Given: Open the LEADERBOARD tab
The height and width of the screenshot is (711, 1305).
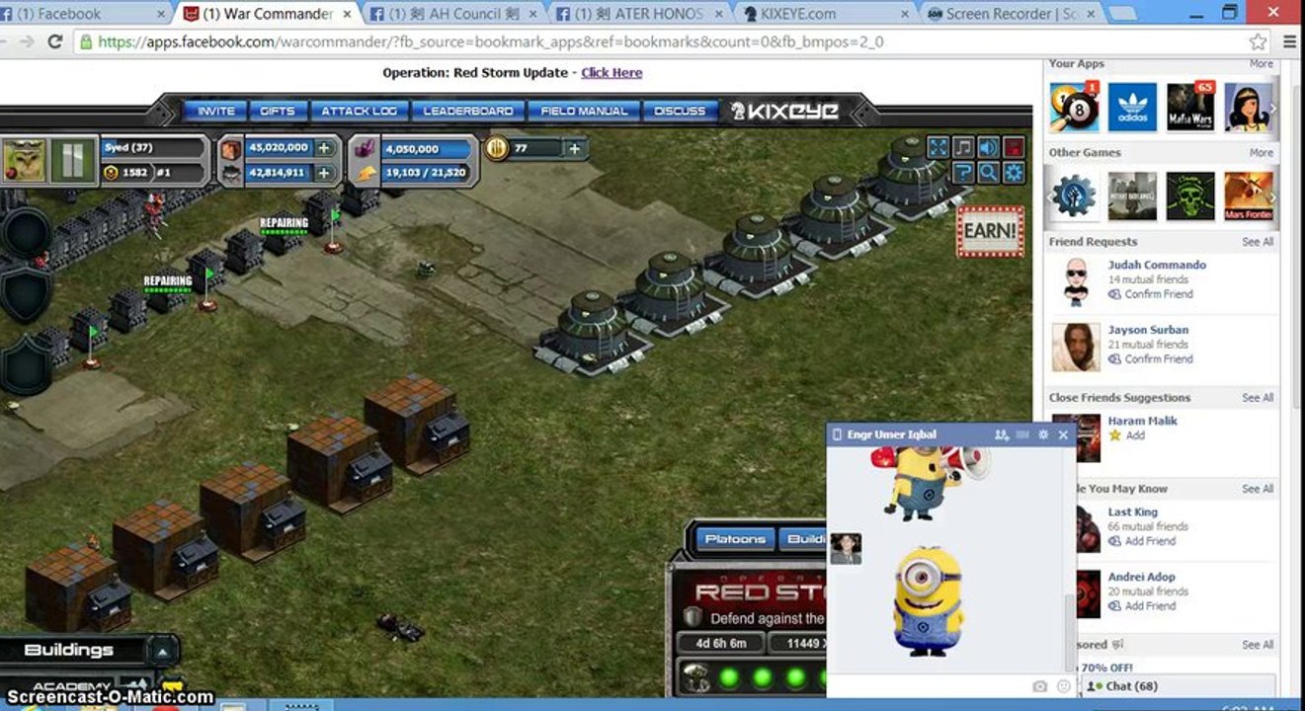Looking at the screenshot, I should pyautogui.click(x=468, y=112).
